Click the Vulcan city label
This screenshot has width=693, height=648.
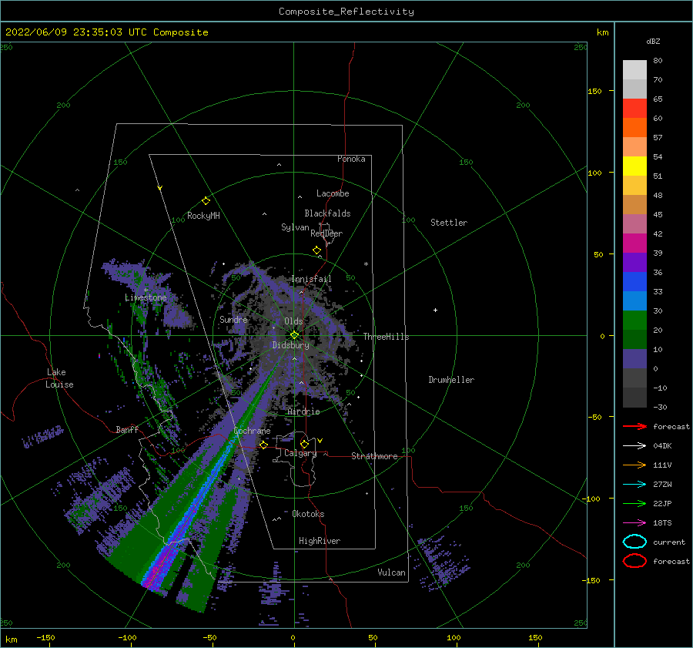(x=392, y=572)
